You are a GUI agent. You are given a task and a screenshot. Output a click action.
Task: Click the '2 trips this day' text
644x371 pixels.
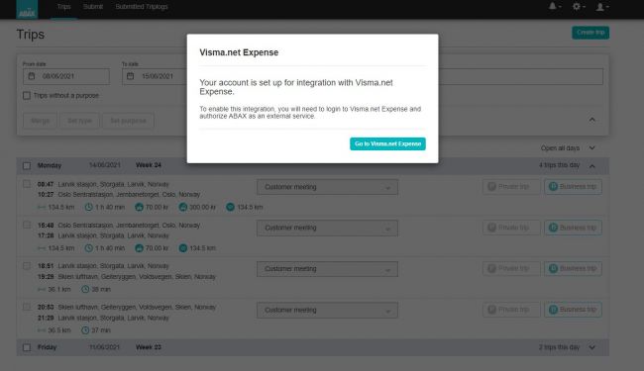click(x=559, y=347)
